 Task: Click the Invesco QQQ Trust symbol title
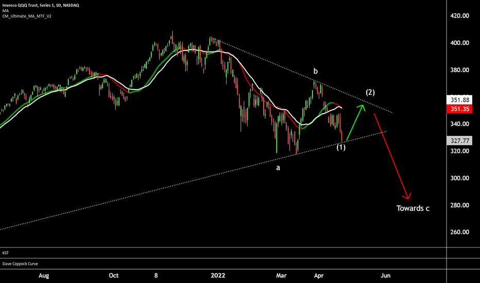pyautogui.click(x=40, y=5)
